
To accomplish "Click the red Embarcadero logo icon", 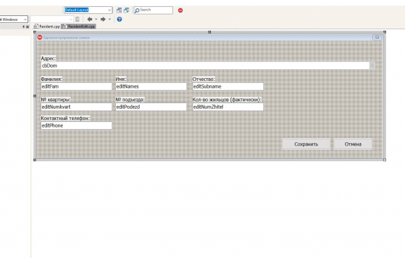I will click(180, 10).
